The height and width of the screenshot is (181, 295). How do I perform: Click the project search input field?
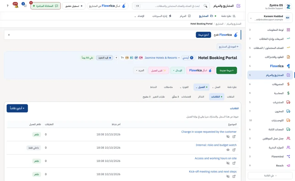tap(170, 6)
